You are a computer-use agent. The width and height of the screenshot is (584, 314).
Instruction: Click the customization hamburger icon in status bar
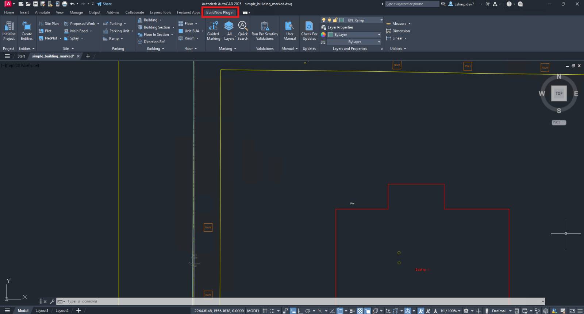580,311
